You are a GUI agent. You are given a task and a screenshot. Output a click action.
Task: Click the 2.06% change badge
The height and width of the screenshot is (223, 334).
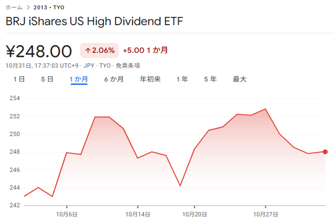tap(99, 50)
